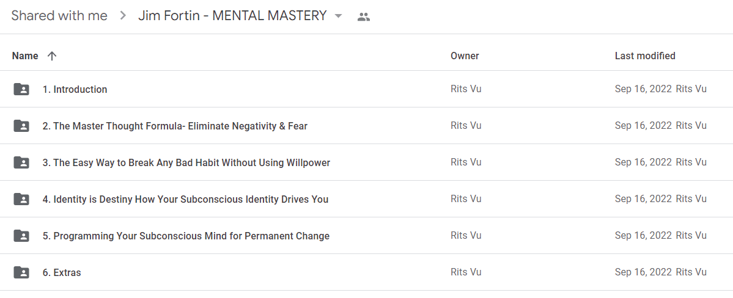Click the shared folder icon for 1. Introduction

pos(21,89)
